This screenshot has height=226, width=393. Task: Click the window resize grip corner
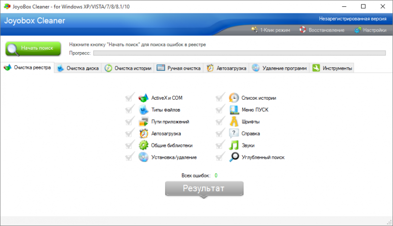point(389,222)
